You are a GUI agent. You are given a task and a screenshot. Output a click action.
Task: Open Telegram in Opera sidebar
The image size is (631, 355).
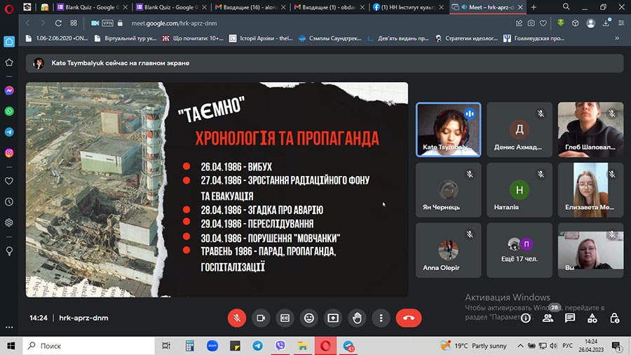(x=9, y=132)
